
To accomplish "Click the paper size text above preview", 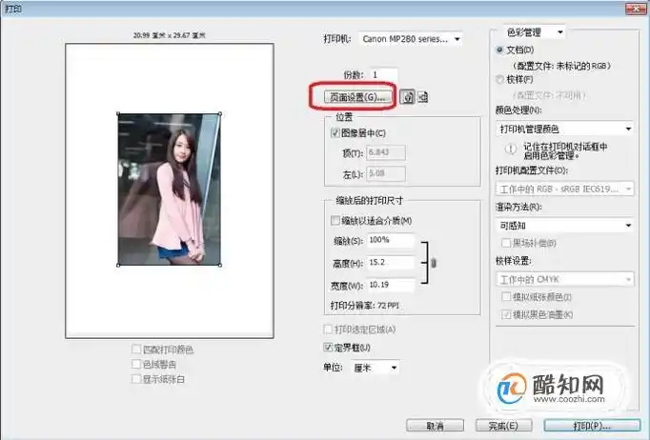I will click(x=169, y=35).
